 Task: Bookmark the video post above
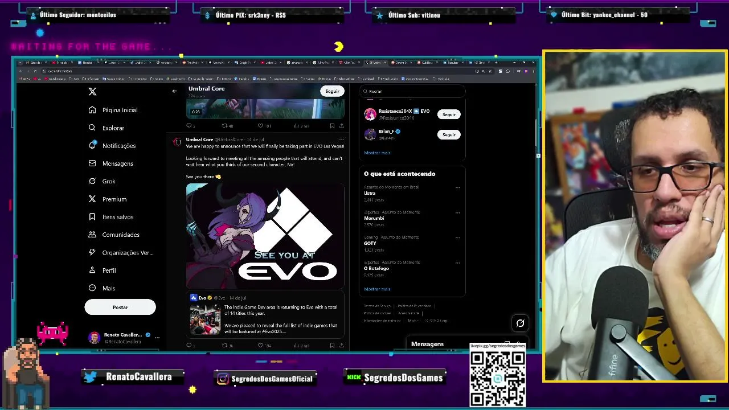coord(332,126)
